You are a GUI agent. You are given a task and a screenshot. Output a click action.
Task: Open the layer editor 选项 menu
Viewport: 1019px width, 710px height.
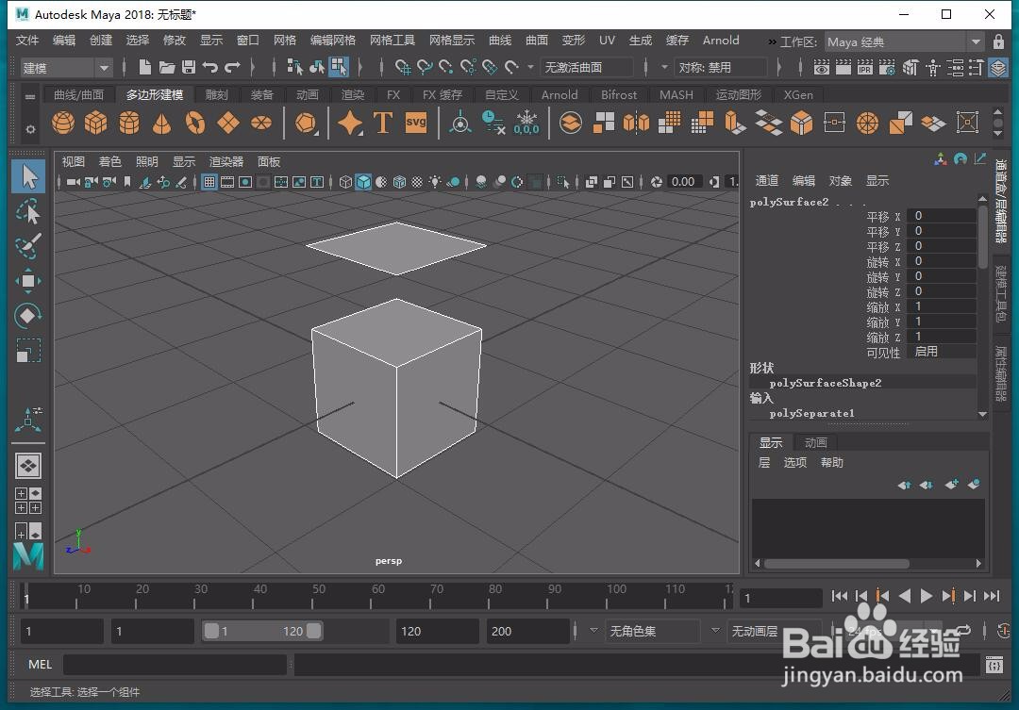[x=794, y=463]
